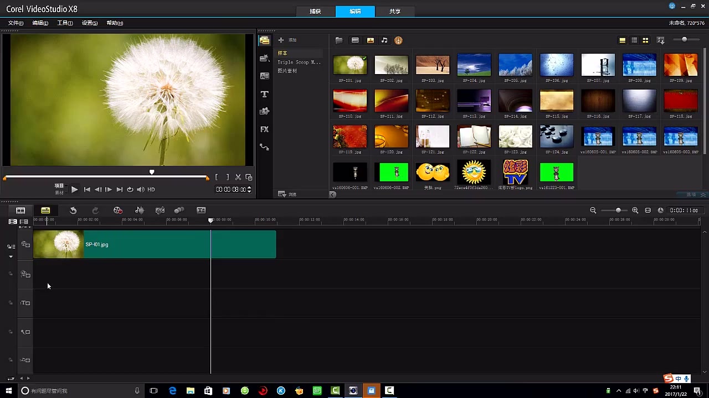Open the Subtitle Editor
The width and height of the screenshot is (709, 398).
pos(201,210)
